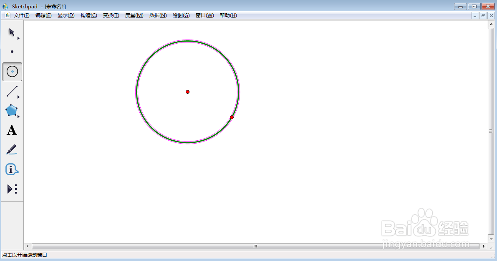
Task: Select the Text tool labeled A
Action: (x=12, y=130)
